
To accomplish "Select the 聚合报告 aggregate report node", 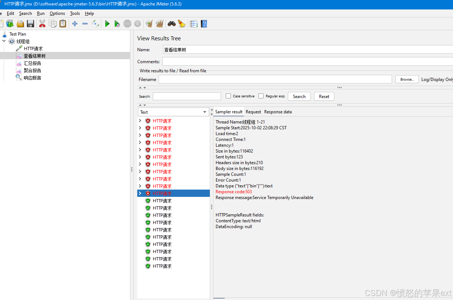I will 33,70.
